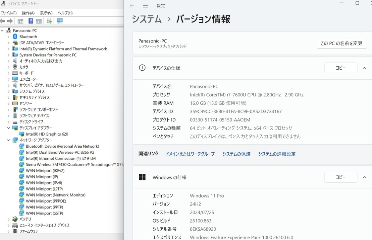Click the audio inputs (オーディオの入力および出力) icon

(x=15, y=61)
